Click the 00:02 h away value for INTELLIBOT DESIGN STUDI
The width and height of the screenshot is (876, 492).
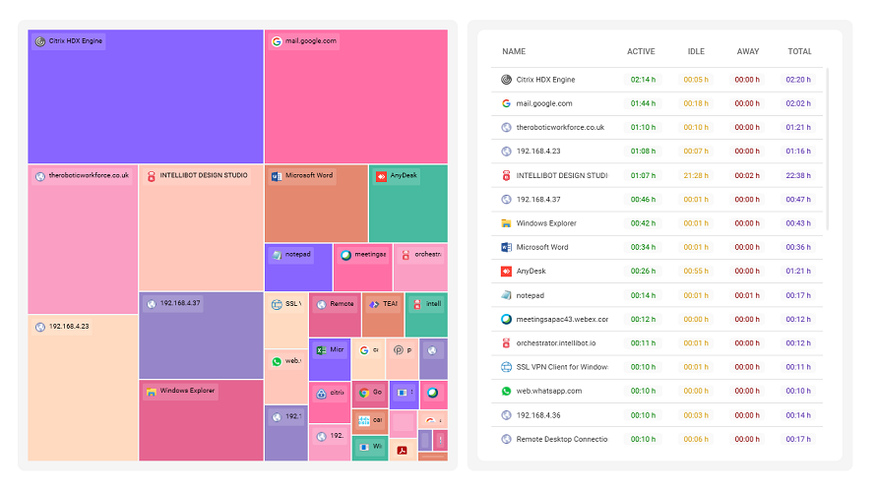(747, 175)
